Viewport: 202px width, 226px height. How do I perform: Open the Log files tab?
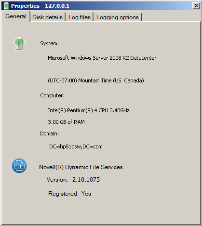coord(80,17)
